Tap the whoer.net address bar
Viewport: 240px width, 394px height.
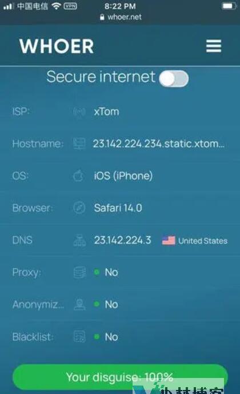tap(121, 17)
